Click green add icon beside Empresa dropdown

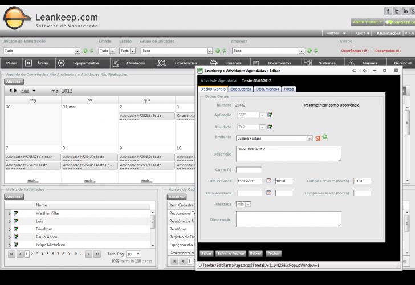tap(309, 51)
